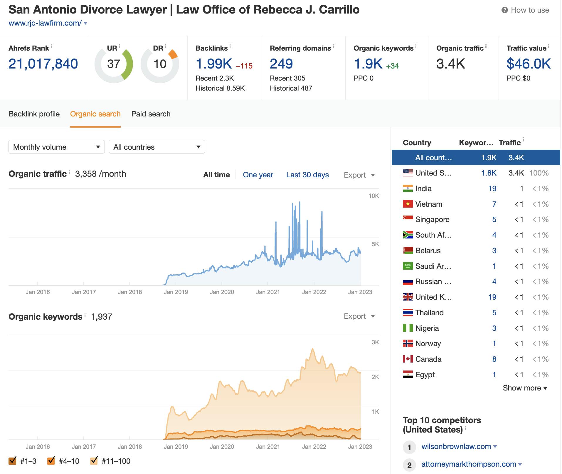Image resolution: width=562 pixels, height=474 pixels.
Task: Open Export menu for Organic keywords chart
Action: pyautogui.click(x=359, y=316)
